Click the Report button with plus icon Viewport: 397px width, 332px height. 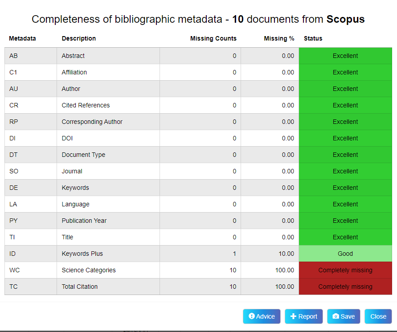tap(303, 316)
